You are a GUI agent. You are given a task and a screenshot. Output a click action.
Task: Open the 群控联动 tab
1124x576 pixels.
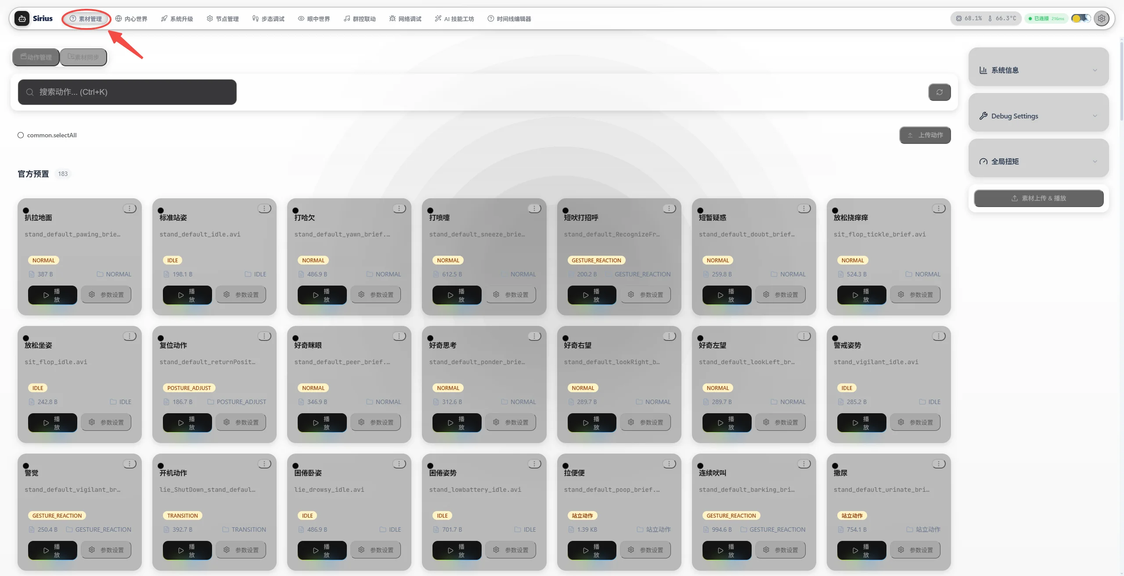(360, 19)
